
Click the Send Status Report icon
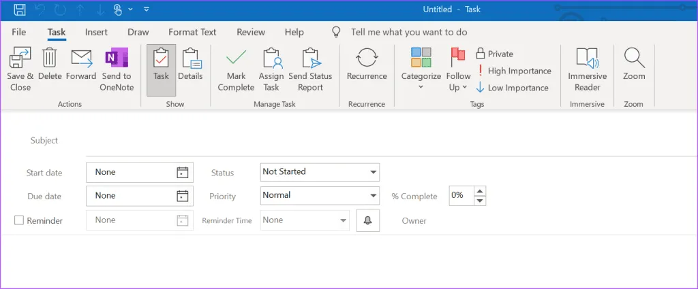pyautogui.click(x=310, y=60)
